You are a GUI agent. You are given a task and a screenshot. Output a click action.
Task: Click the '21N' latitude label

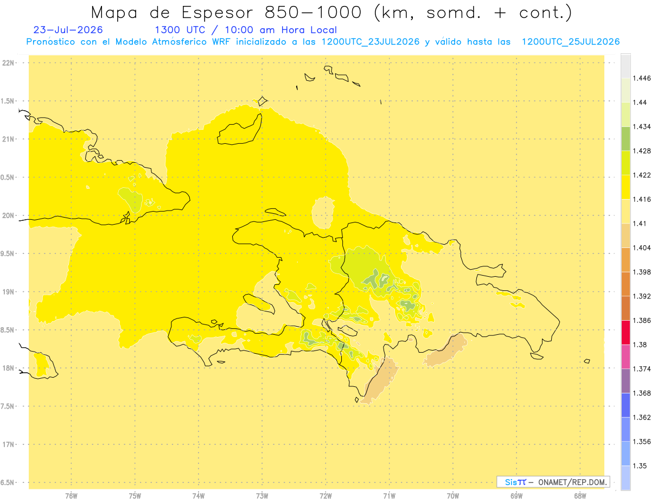click(8, 139)
